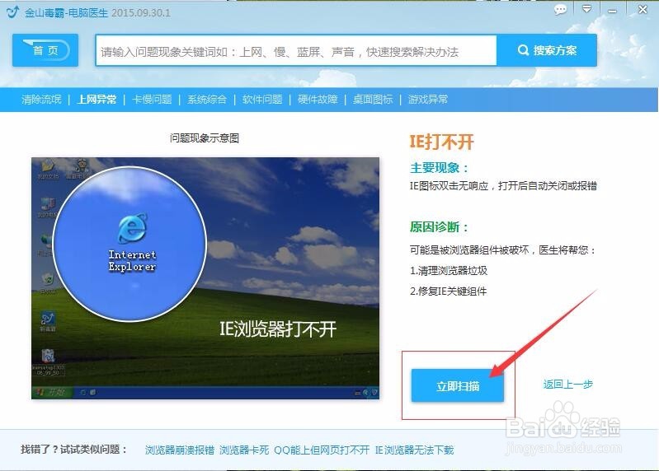Click the magnifier icon in search button
This screenshot has width=659, height=471.
(523, 50)
